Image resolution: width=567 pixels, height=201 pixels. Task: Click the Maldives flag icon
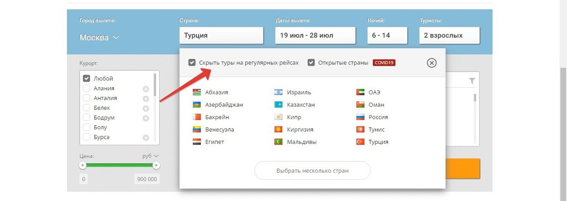coord(278,142)
